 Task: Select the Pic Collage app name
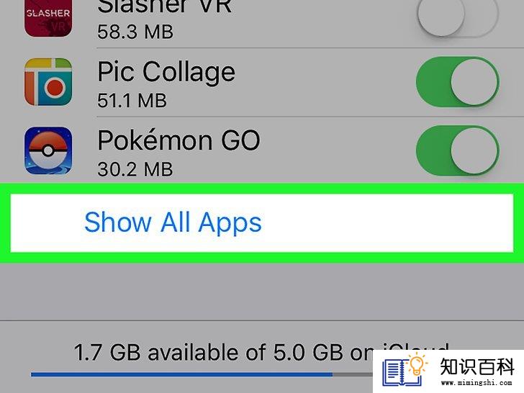[166, 73]
